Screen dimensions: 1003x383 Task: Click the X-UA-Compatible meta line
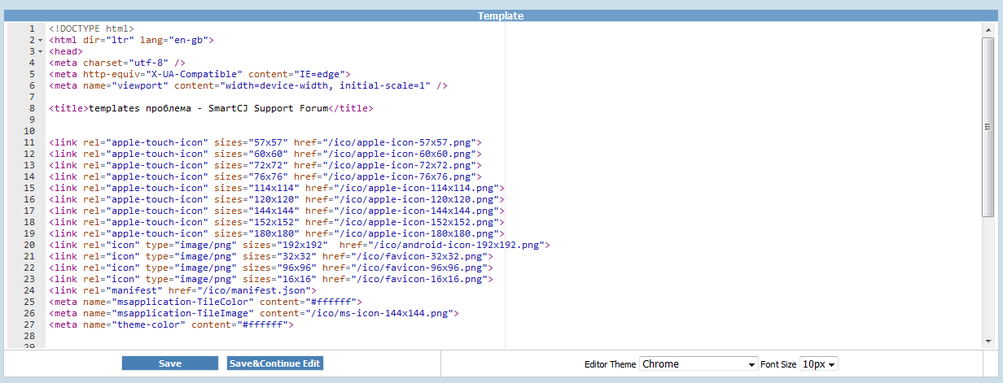pos(199,74)
